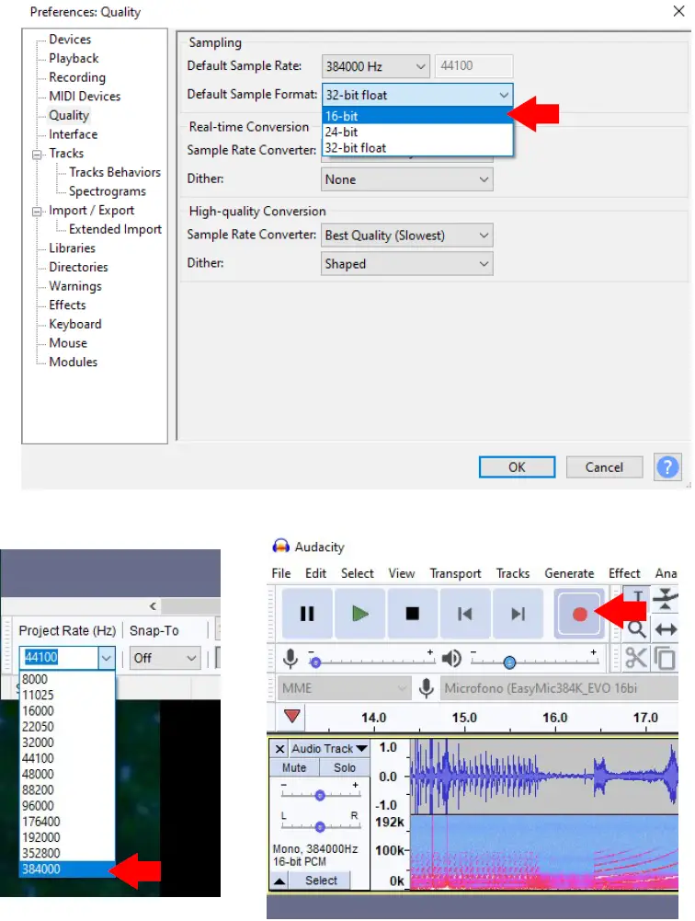Click the Copy icon

coord(665,658)
